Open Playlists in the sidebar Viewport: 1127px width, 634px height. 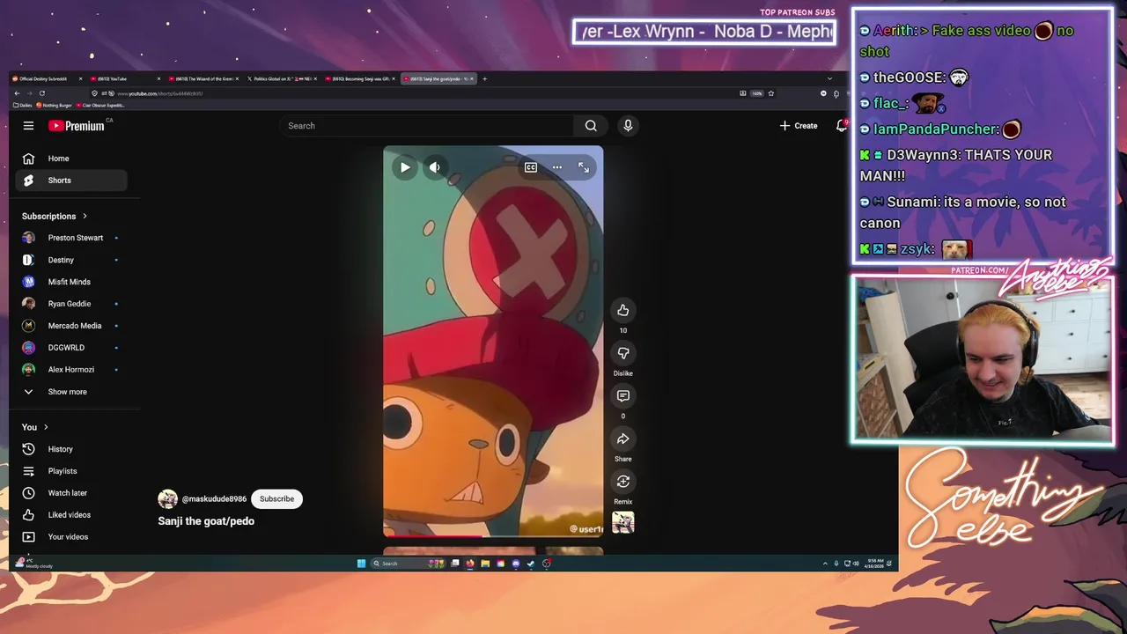coord(71,471)
